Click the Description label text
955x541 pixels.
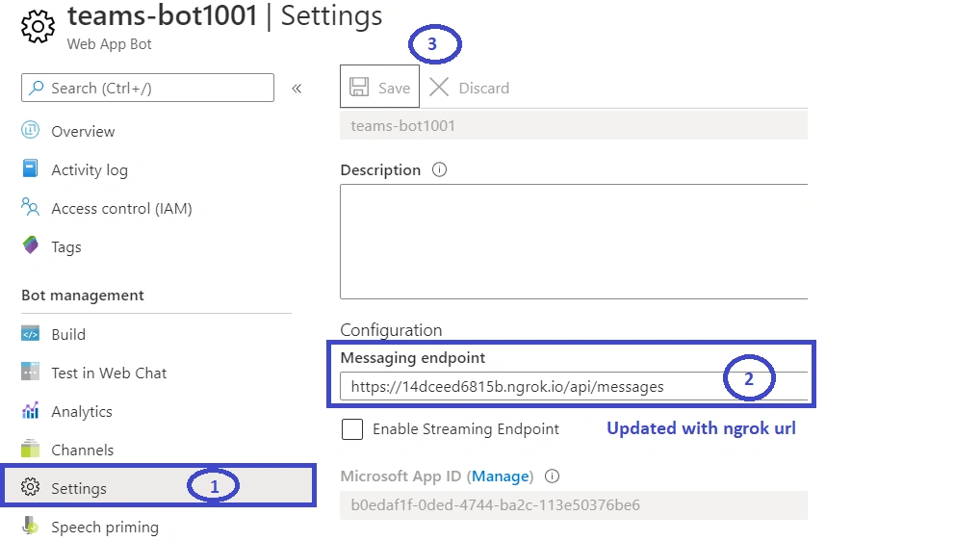(380, 170)
